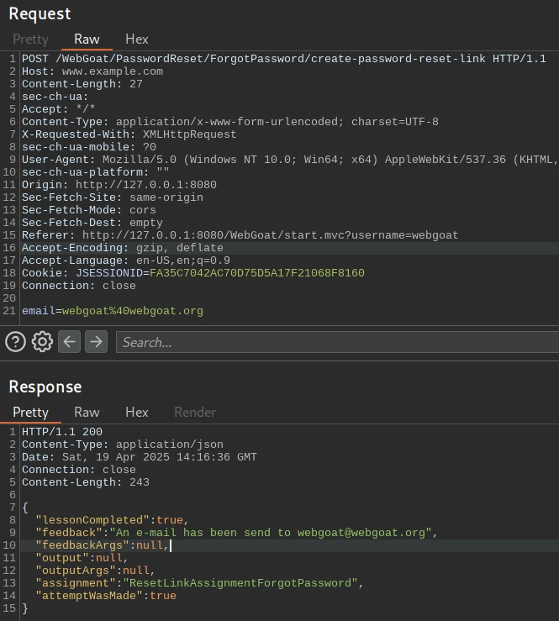Click the assignment JSON value line
559x621 pixels.
pyautogui.click(x=240, y=583)
